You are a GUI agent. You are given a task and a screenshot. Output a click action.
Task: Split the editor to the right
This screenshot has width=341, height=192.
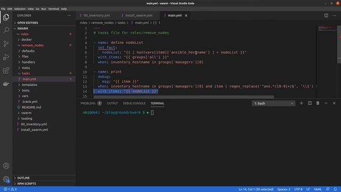click(326, 15)
